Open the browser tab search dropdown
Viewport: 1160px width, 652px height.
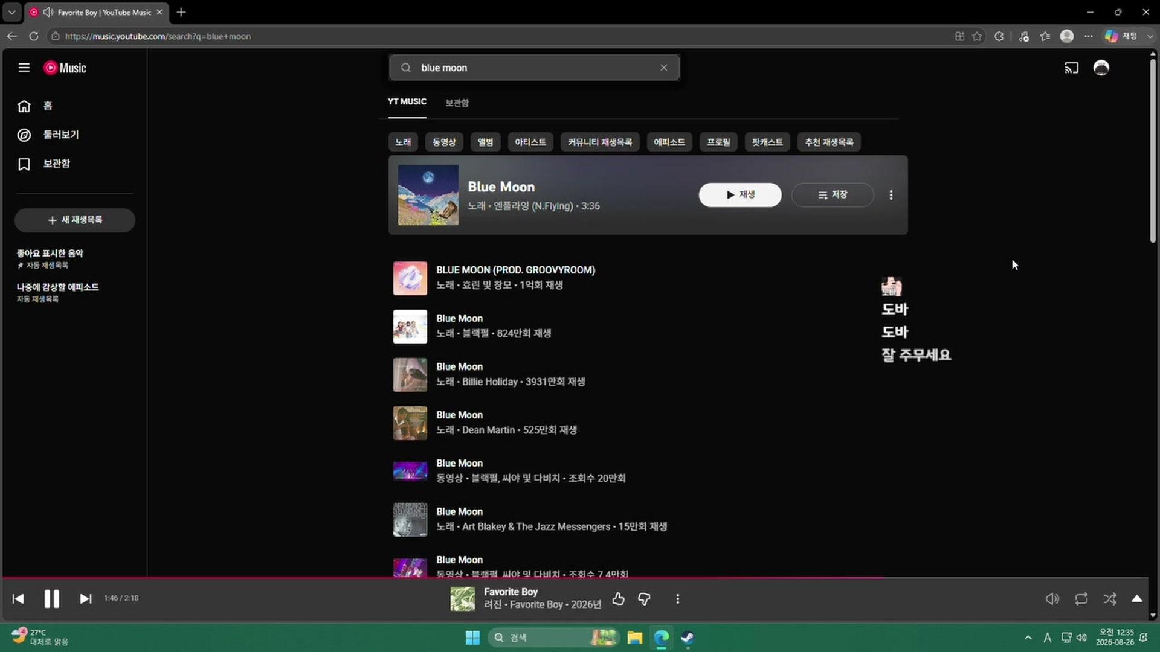11,12
